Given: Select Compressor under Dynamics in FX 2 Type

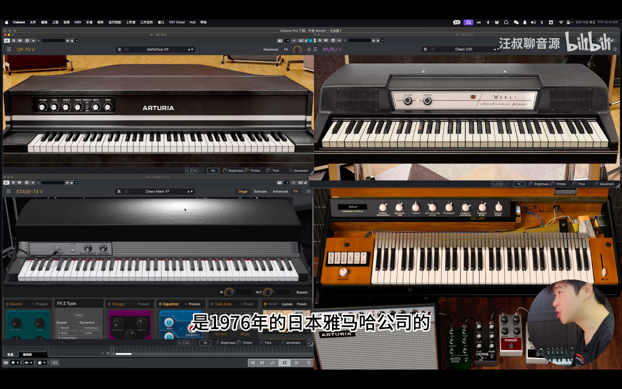Looking at the screenshot, I should pos(90,328).
